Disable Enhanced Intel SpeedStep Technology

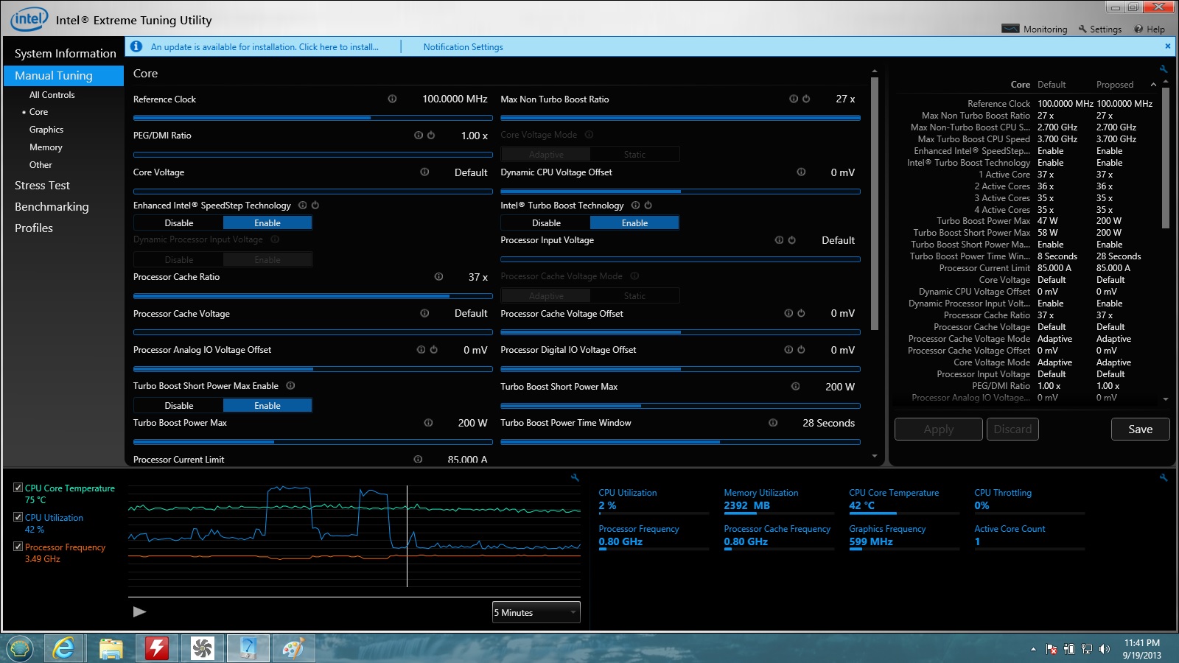tap(179, 222)
